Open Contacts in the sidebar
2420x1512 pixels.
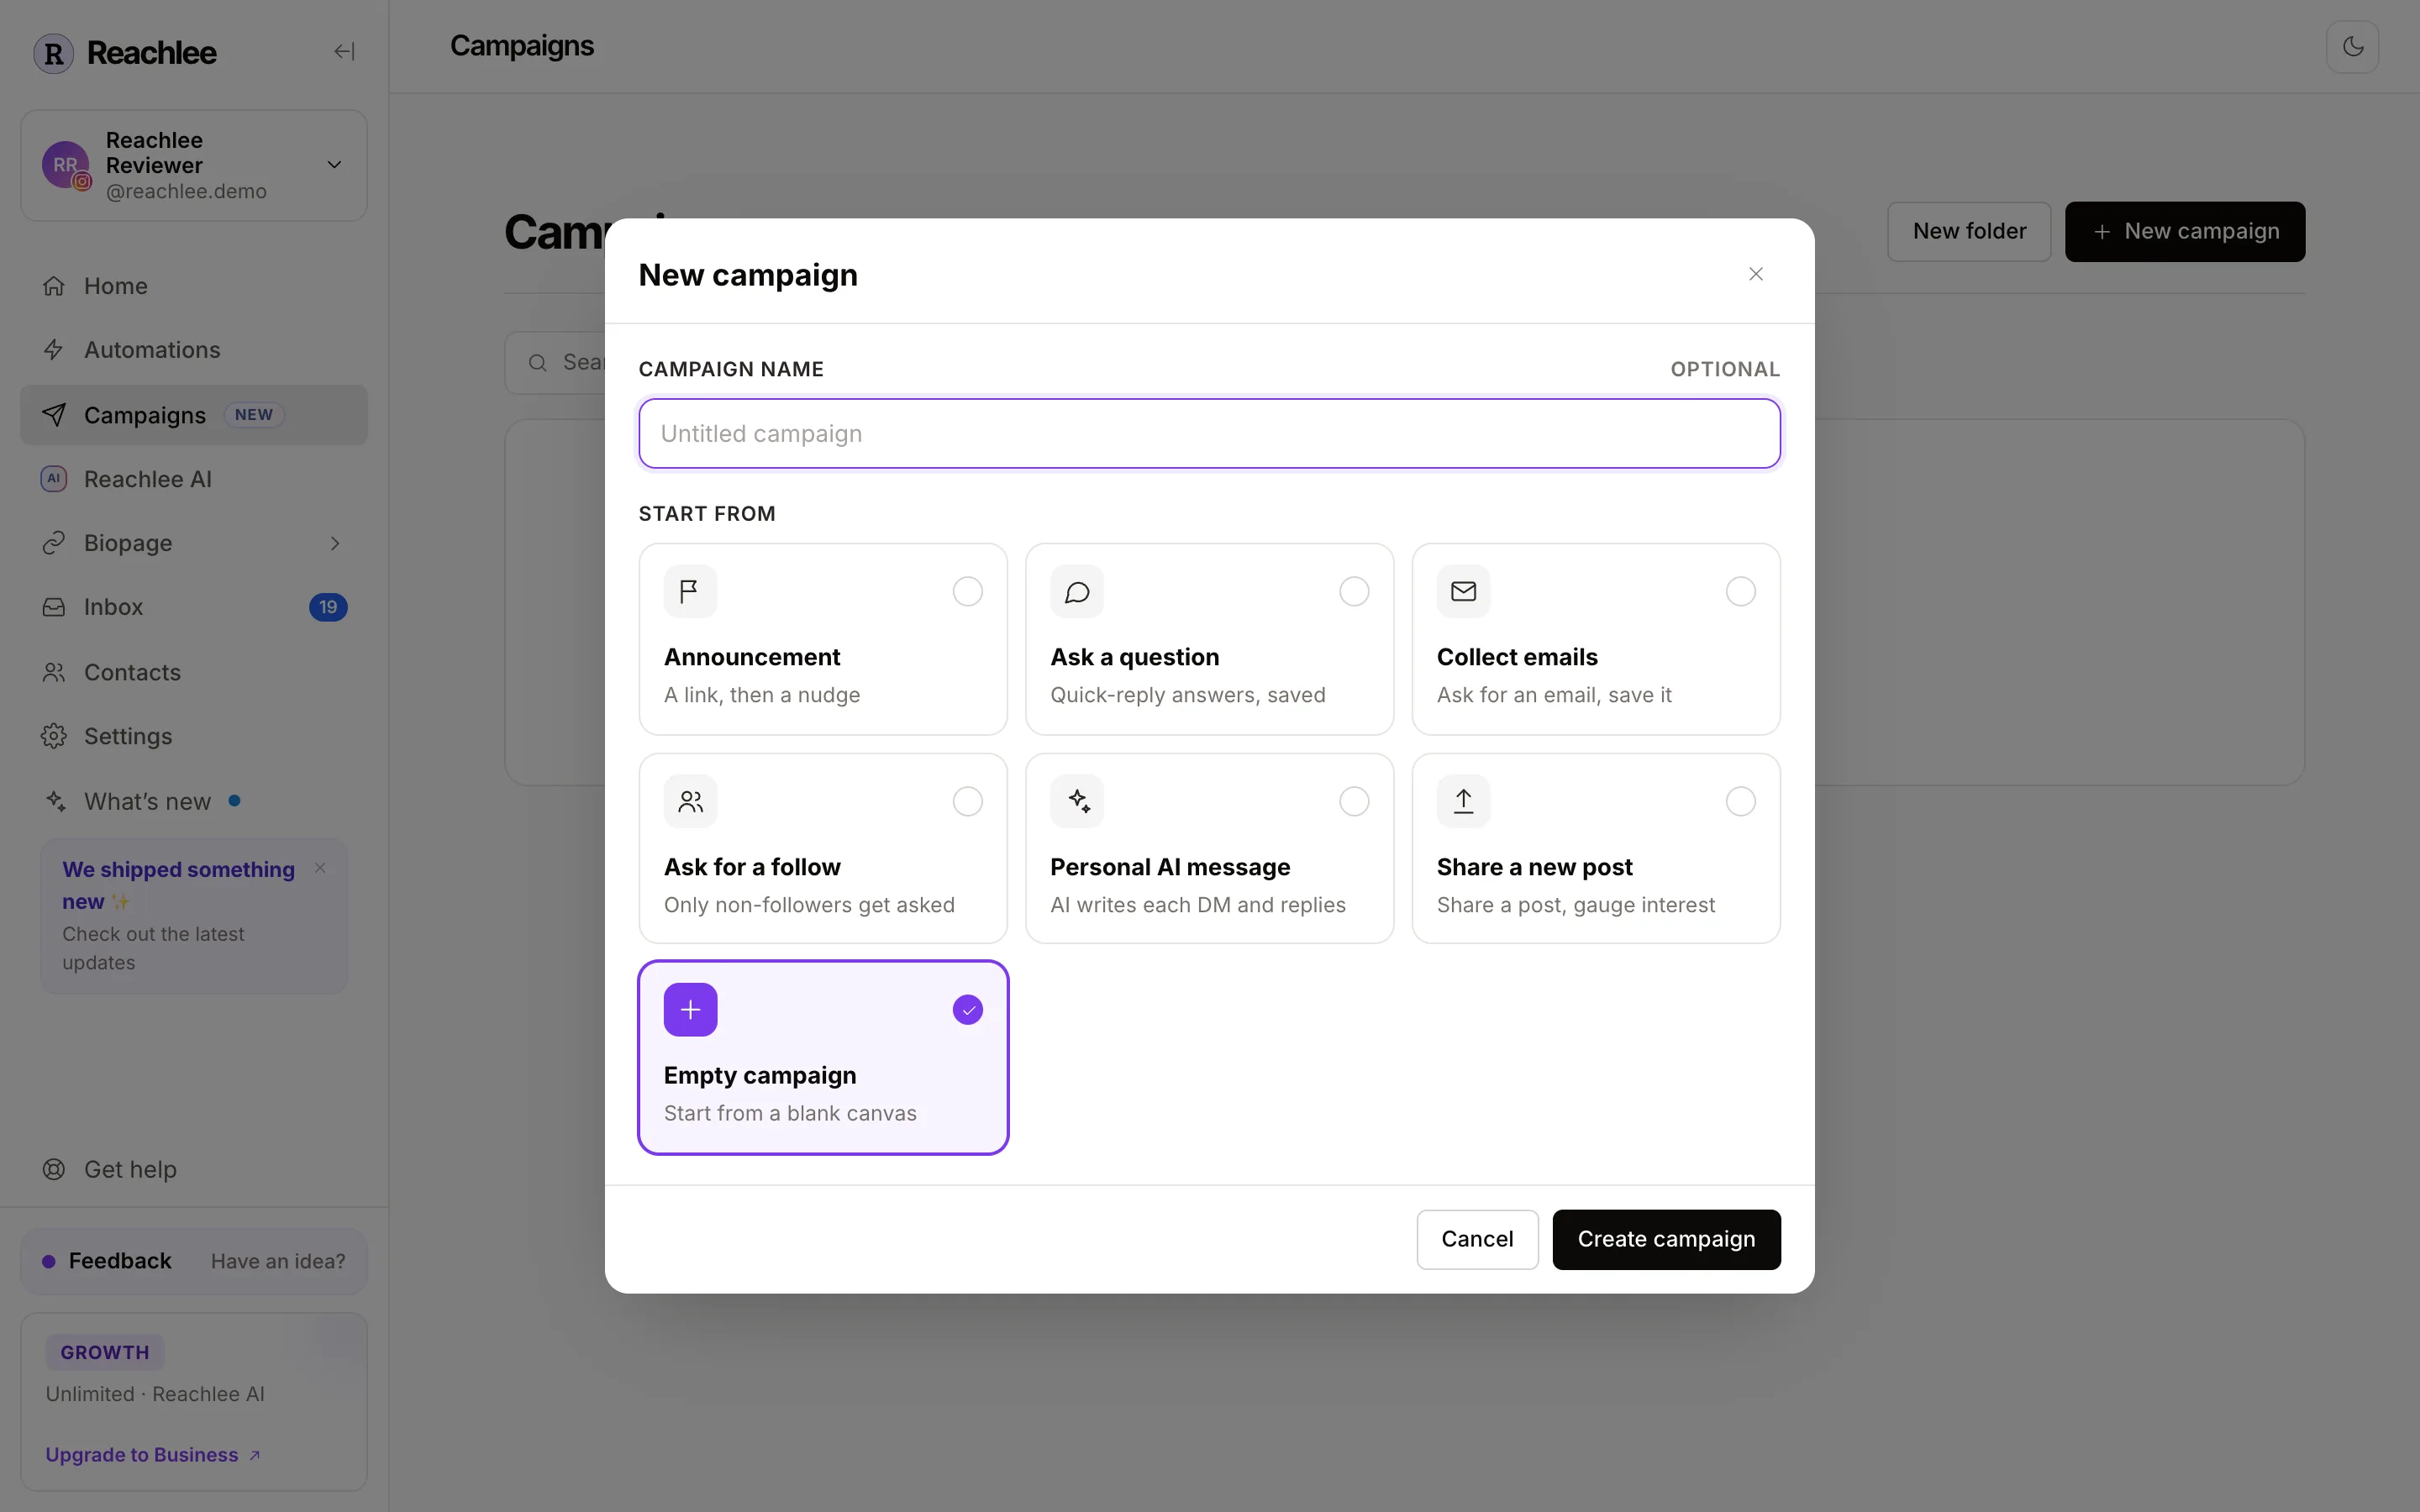click(x=194, y=672)
